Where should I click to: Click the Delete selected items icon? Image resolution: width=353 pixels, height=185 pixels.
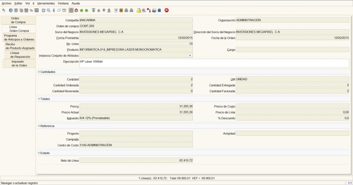(31, 10)
